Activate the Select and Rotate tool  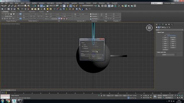coord(41,6)
